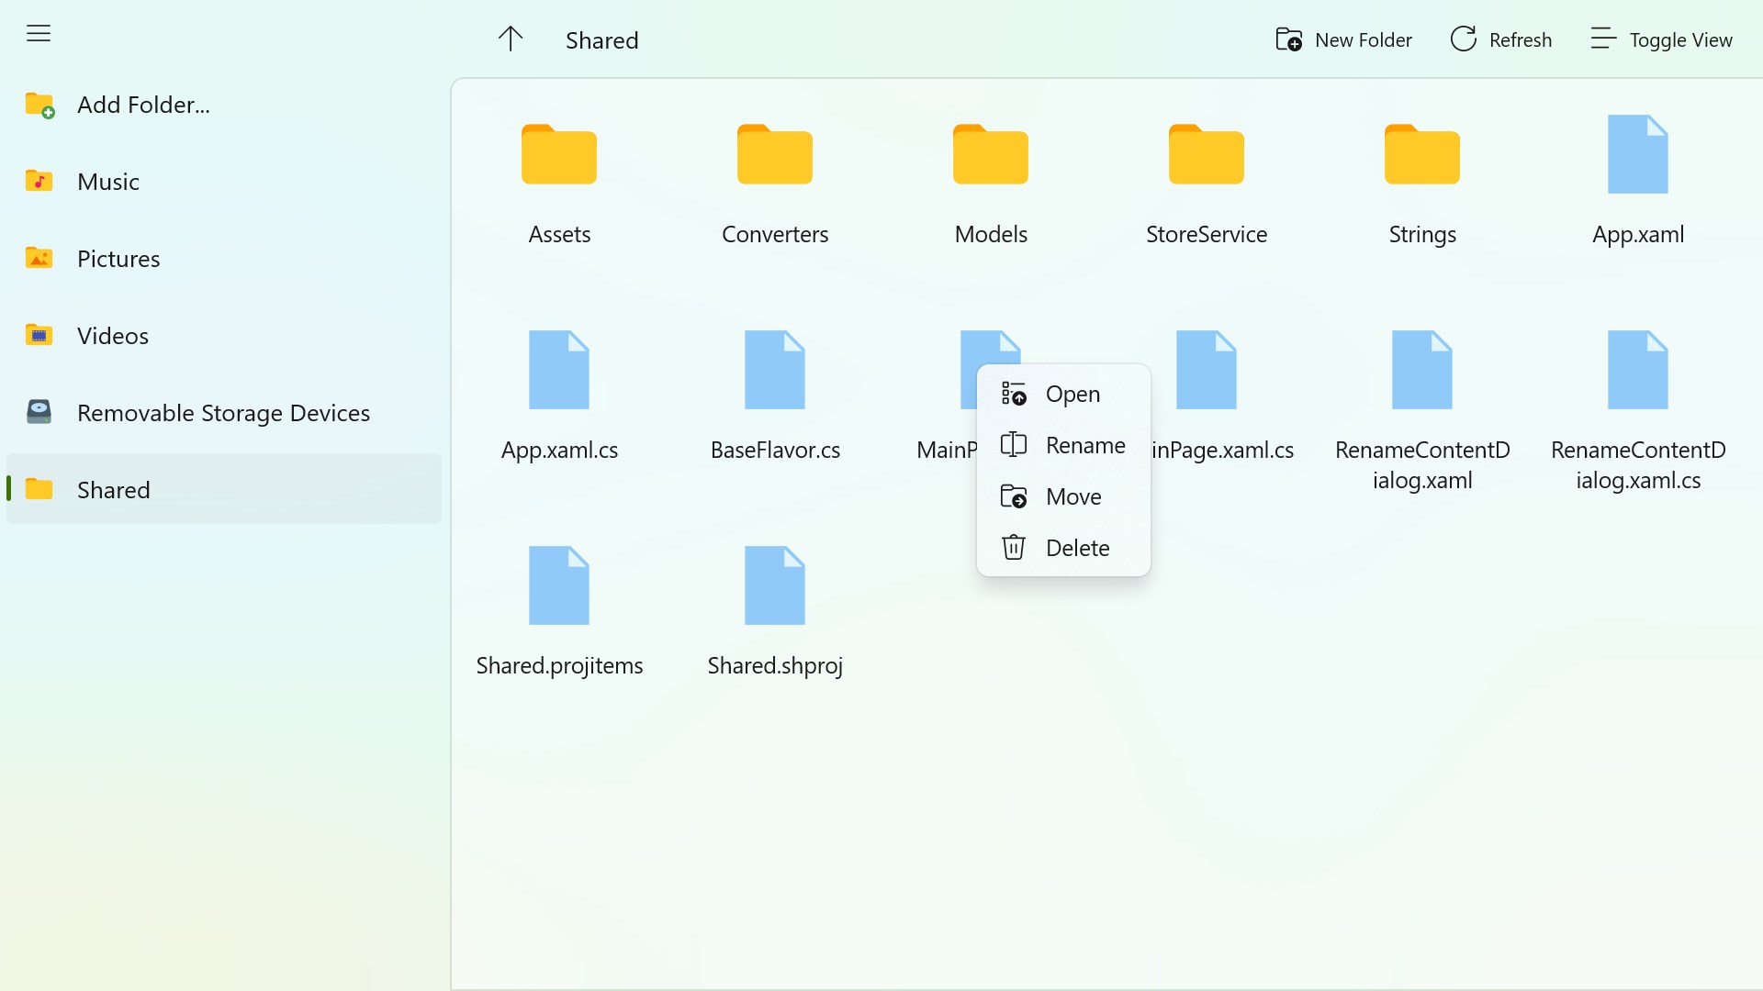Select the Converters folder icon
The image size is (1763, 991).
[775, 154]
